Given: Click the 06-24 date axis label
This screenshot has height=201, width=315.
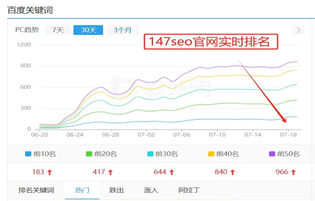Looking at the screenshot, I should 75,135.
